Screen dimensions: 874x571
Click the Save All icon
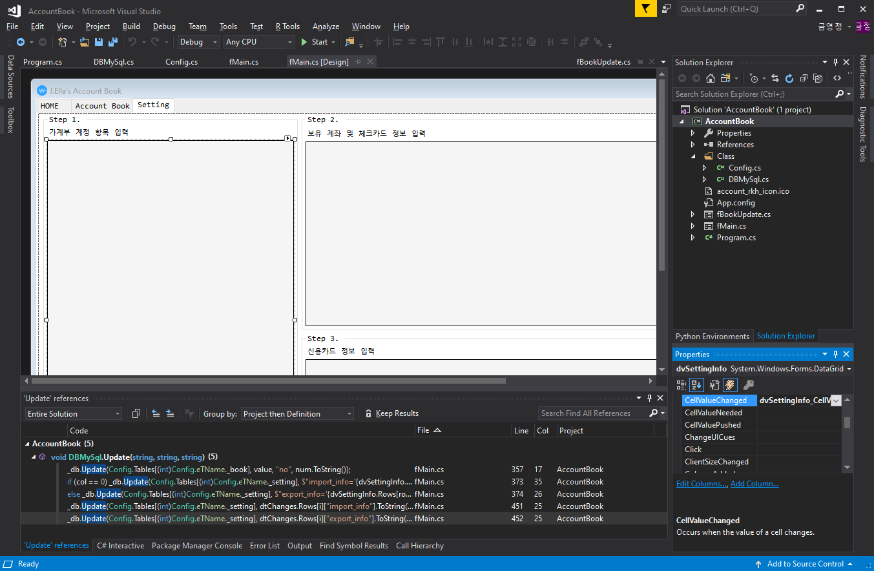tap(113, 42)
